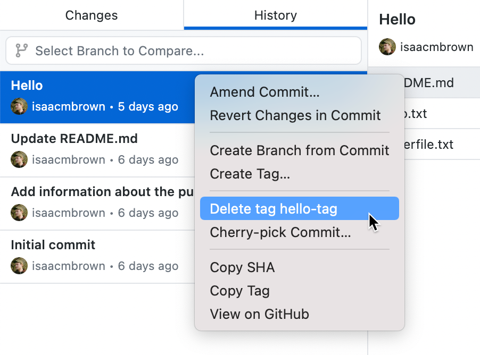Choose Cherry-pick Commit from the menu
Viewport: 480px width, 355px height.
(x=280, y=232)
